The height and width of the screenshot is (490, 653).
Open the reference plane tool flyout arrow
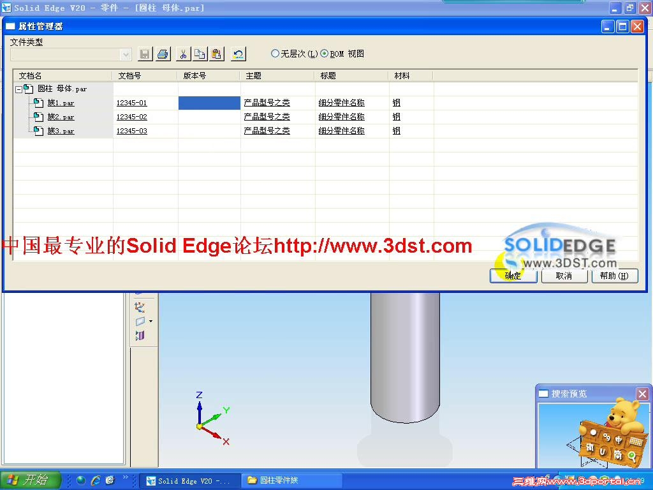tap(150, 322)
